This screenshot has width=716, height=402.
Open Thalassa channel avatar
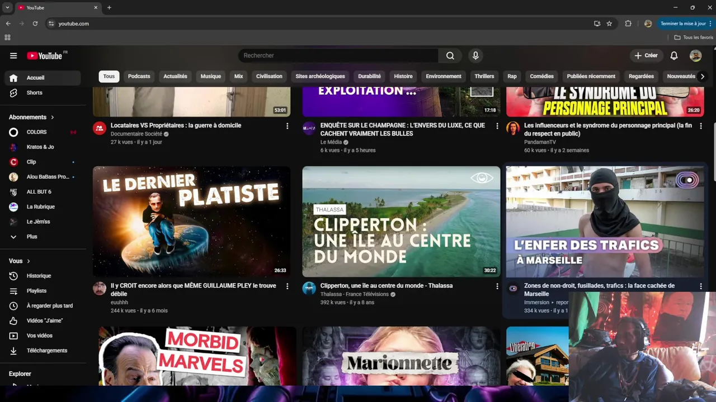point(309,289)
